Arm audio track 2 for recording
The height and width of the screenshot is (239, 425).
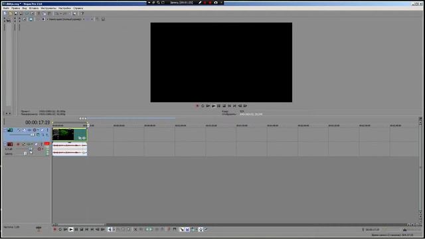18,144
